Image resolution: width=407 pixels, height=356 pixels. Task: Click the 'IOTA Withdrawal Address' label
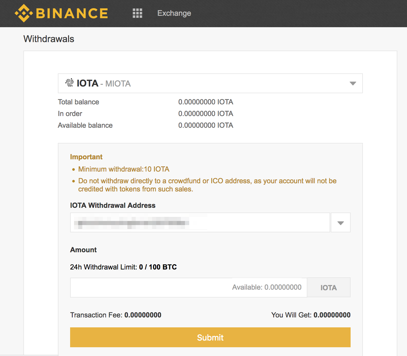point(113,205)
